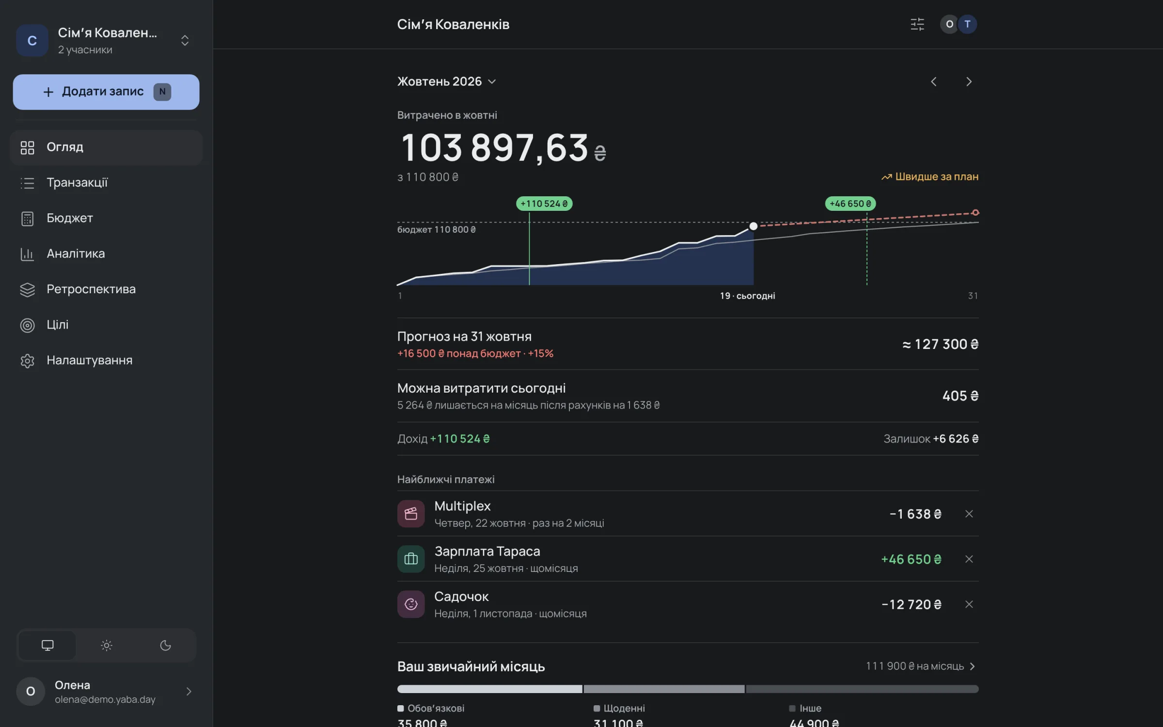Click the T member avatar in header
The width and height of the screenshot is (1163, 727).
[968, 24]
